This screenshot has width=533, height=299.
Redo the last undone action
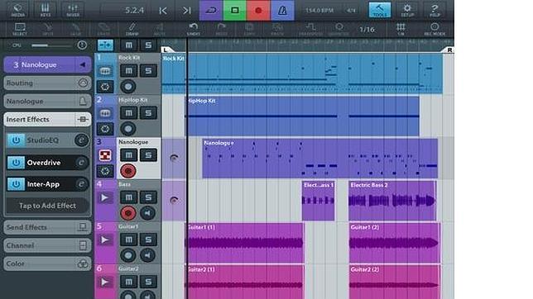[221, 29]
